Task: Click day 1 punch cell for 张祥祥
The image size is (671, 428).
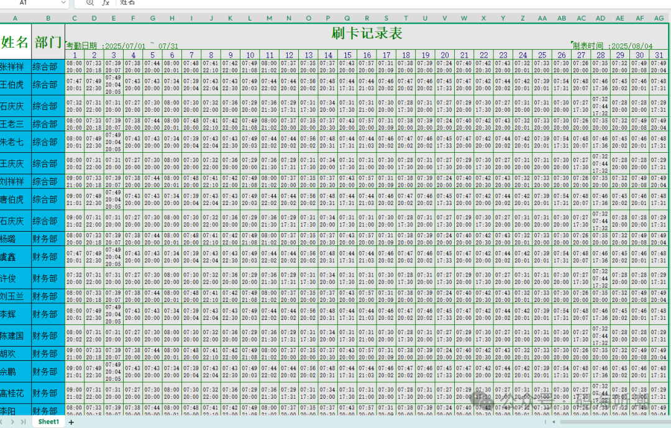Action: point(75,66)
